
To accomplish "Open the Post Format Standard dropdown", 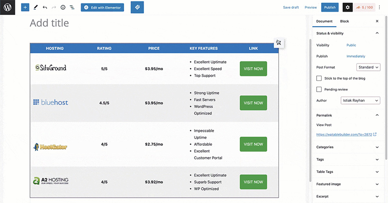I will pyautogui.click(x=368, y=67).
